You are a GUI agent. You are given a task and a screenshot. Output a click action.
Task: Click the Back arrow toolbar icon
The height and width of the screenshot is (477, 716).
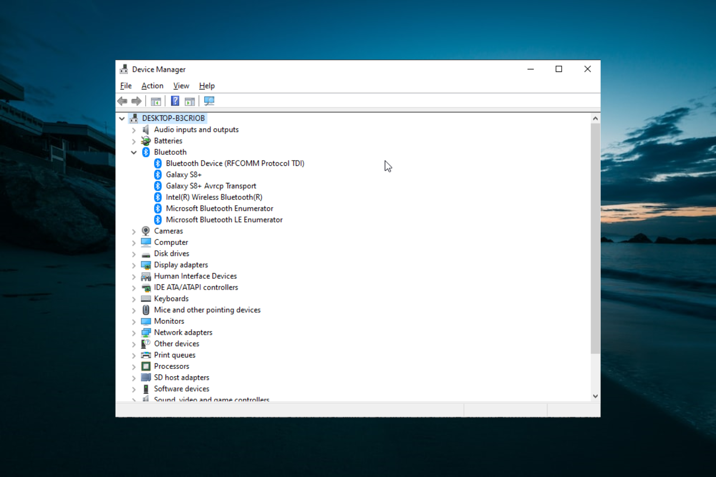[122, 101]
